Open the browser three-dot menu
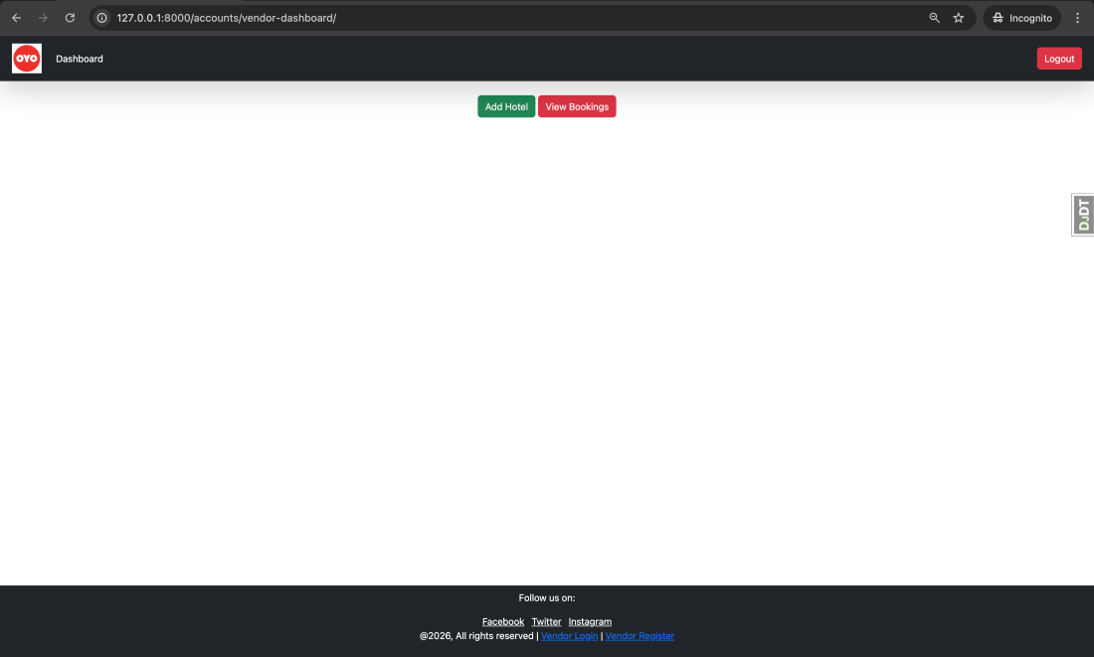1094x657 pixels. (1077, 18)
